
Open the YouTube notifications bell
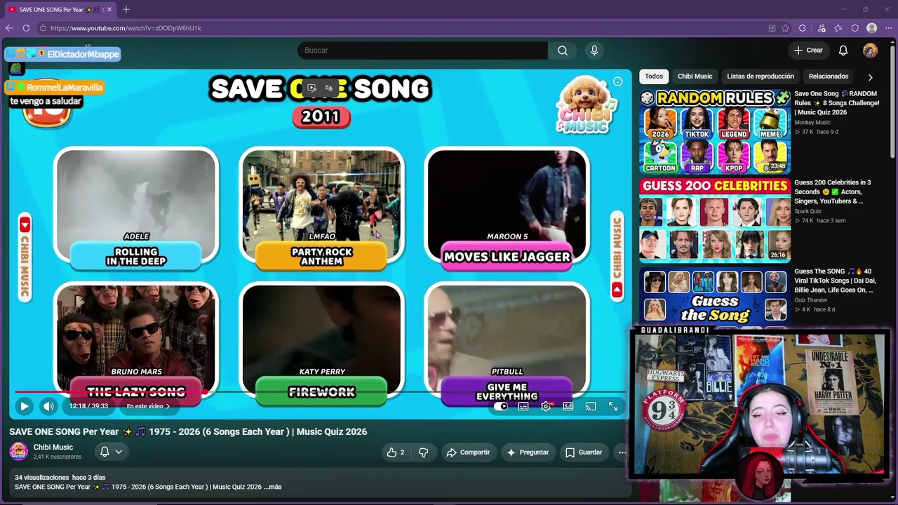point(843,50)
